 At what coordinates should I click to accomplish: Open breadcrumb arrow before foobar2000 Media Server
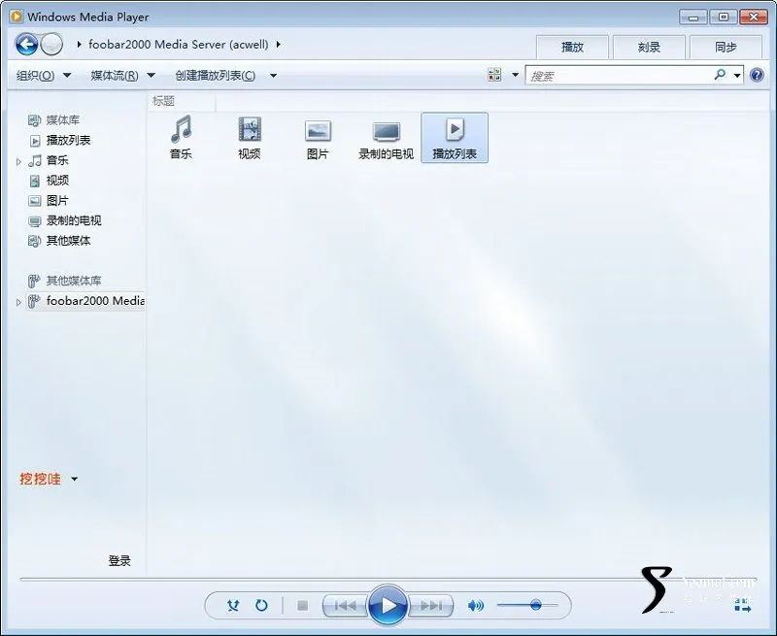[x=79, y=44]
